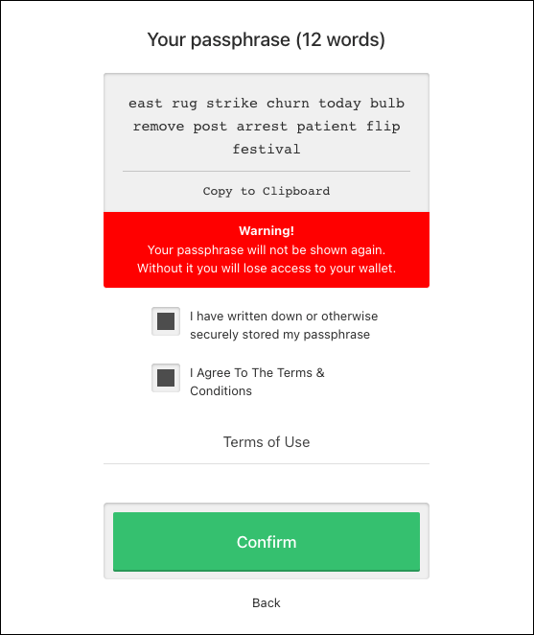The image size is (534, 635).
Task: Click the 'Your passphrase (12 words)' heading
Action: pyautogui.click(x=267, y=39)
